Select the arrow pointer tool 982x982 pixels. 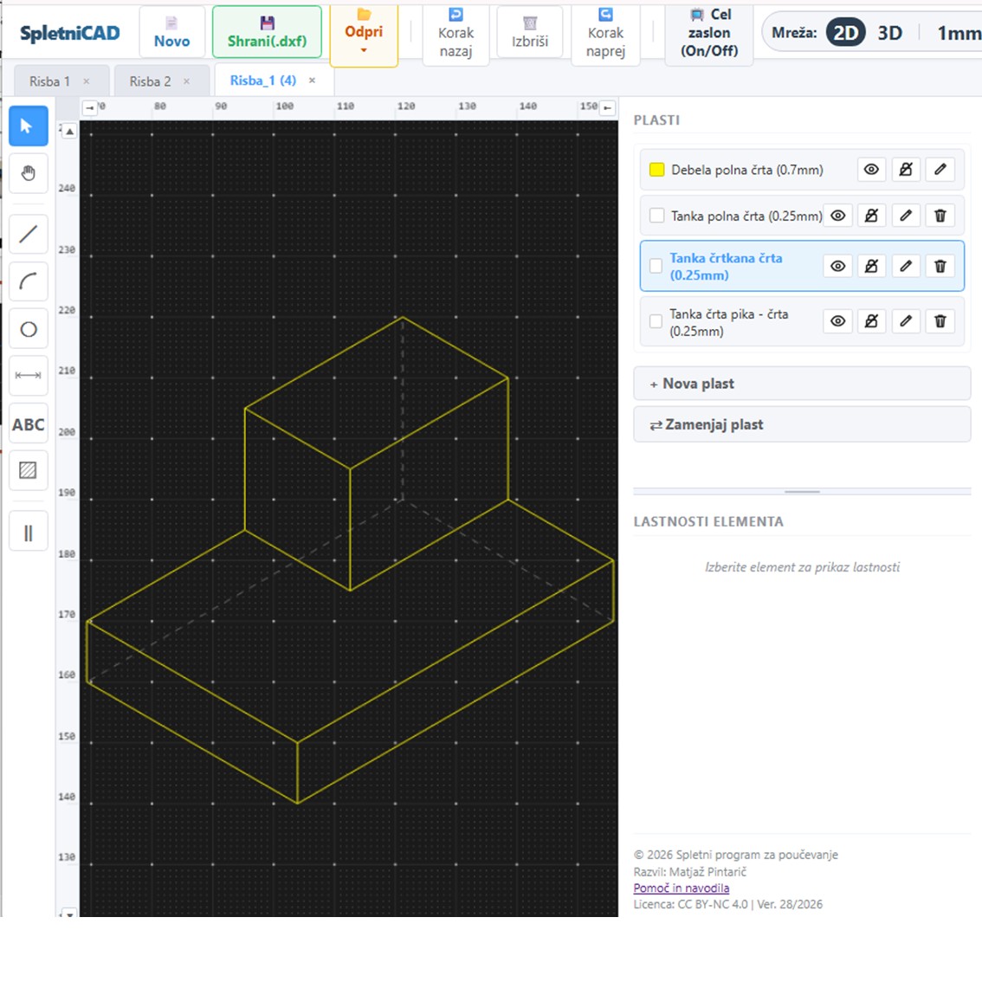pyautogui.click(x=29, y=126)
